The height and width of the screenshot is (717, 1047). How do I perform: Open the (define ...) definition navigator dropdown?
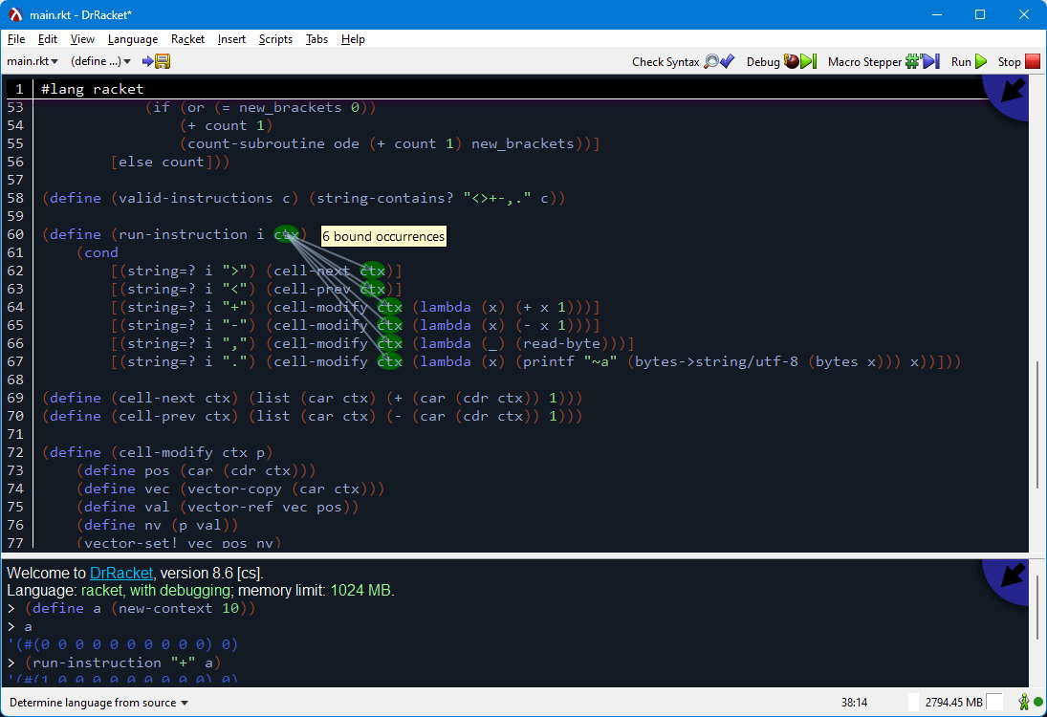(x=100, y=60)
